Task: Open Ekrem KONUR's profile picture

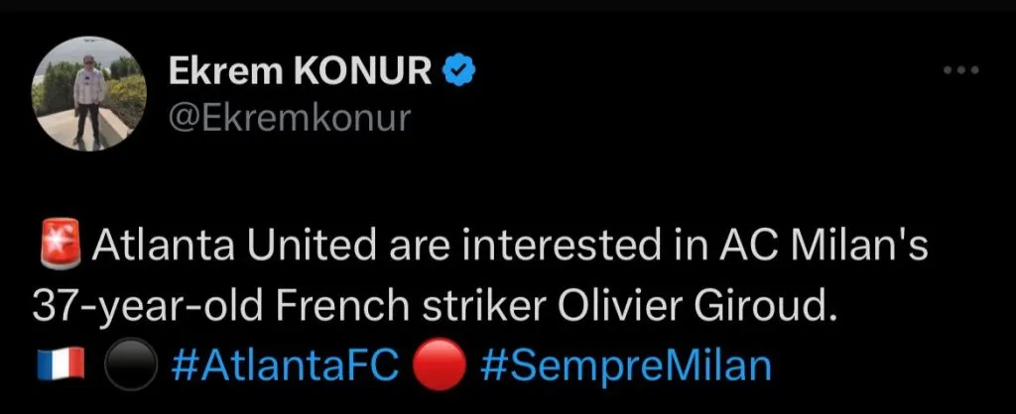Action: click(x=88, y=97)
